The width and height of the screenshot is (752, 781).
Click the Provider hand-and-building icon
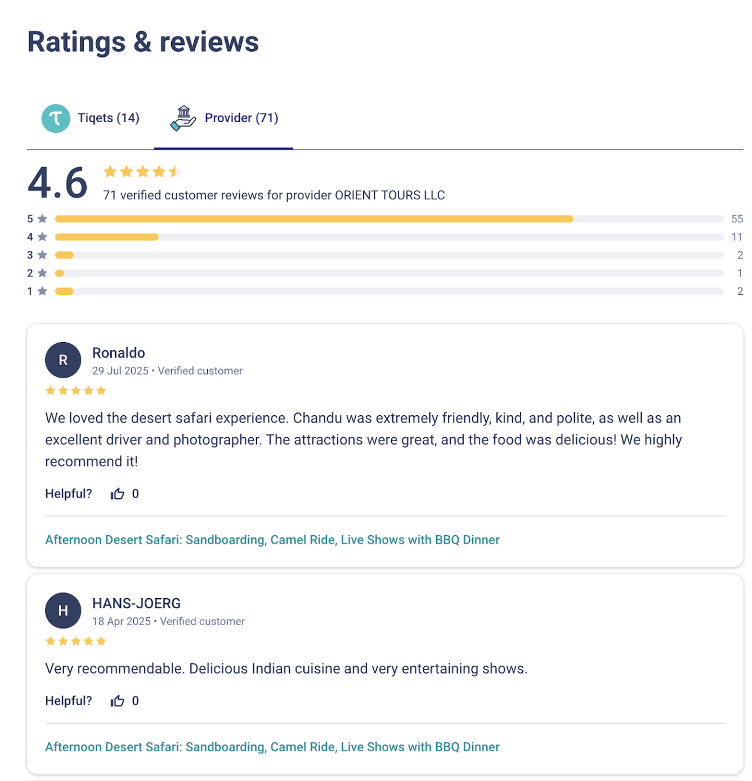183,118
